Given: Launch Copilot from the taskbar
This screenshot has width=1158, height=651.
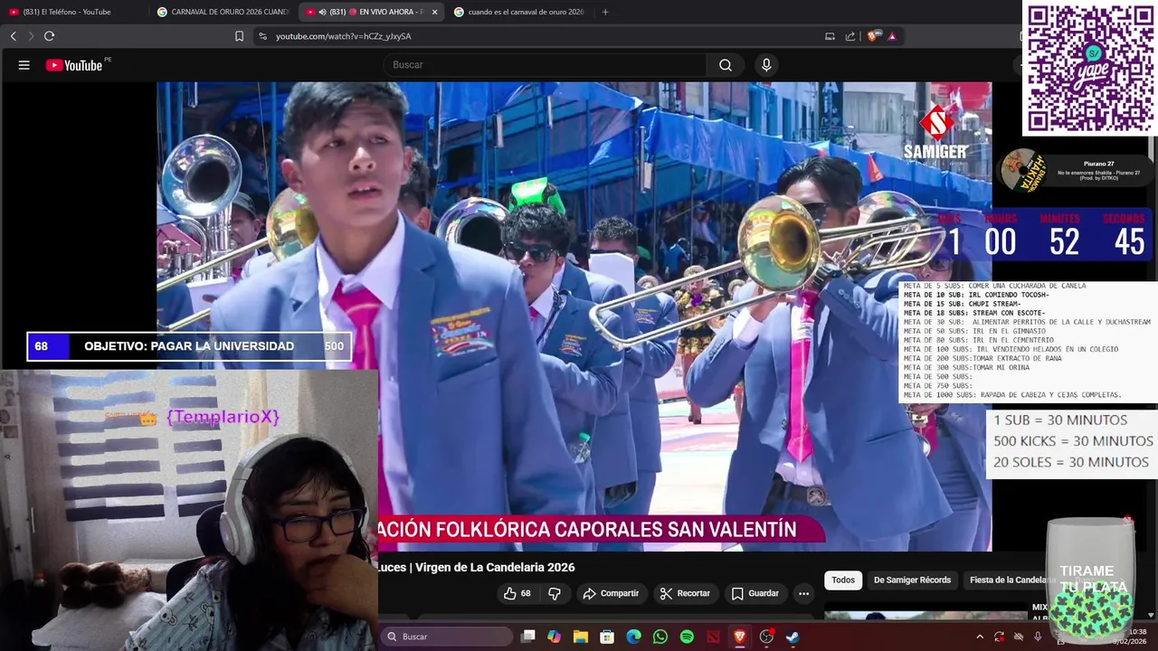Looking at the screenshot, I should (554, 637).
